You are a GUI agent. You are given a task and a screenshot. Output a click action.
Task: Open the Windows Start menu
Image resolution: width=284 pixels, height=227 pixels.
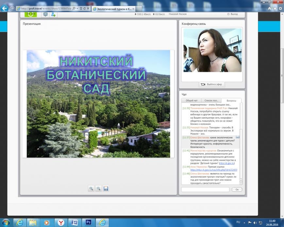(x=6, y=222)
